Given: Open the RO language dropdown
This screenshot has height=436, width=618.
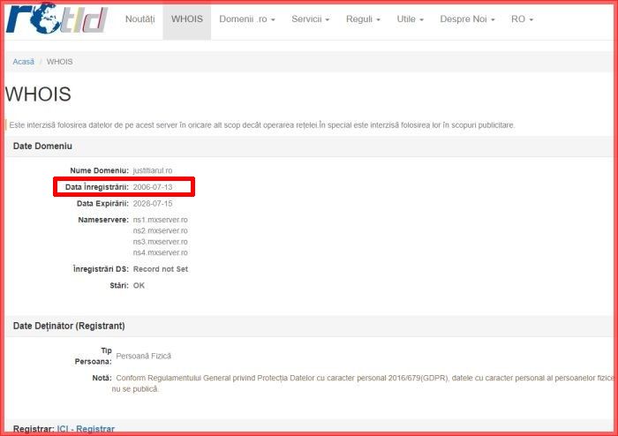Looking at the screenshot, I should coord(522,19).
